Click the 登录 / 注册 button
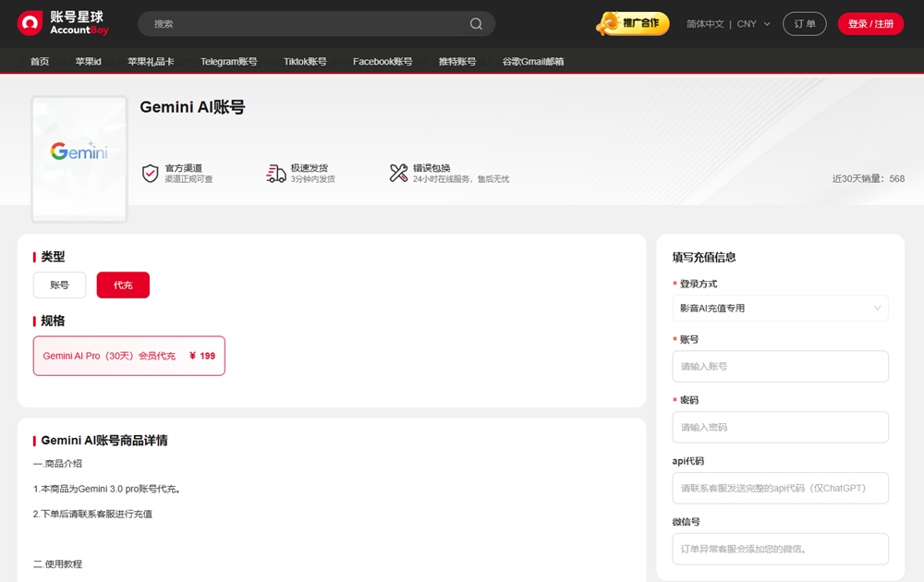Viewport: 924px width, 582px height. [870, 24]
